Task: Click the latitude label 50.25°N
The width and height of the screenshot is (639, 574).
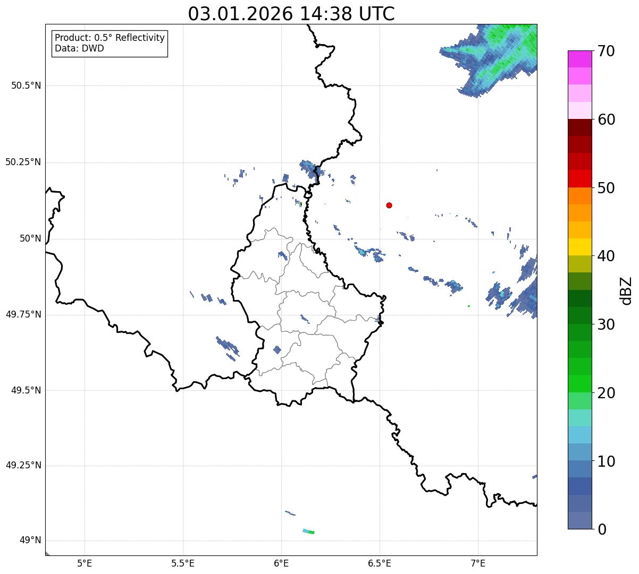Action: pos(23,162)
